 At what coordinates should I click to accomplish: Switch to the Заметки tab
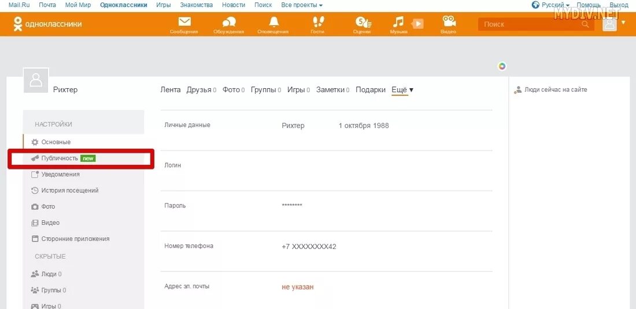click(x=332, y=90)
